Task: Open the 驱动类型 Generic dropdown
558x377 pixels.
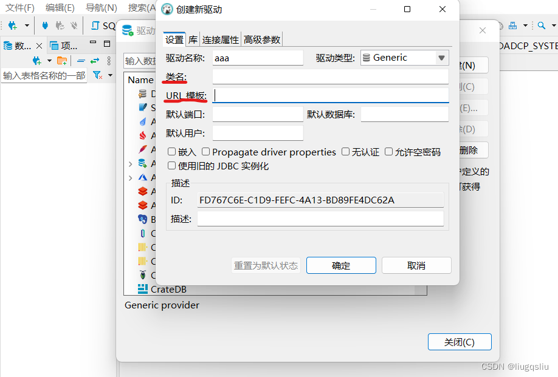Action: pos(405,58)
